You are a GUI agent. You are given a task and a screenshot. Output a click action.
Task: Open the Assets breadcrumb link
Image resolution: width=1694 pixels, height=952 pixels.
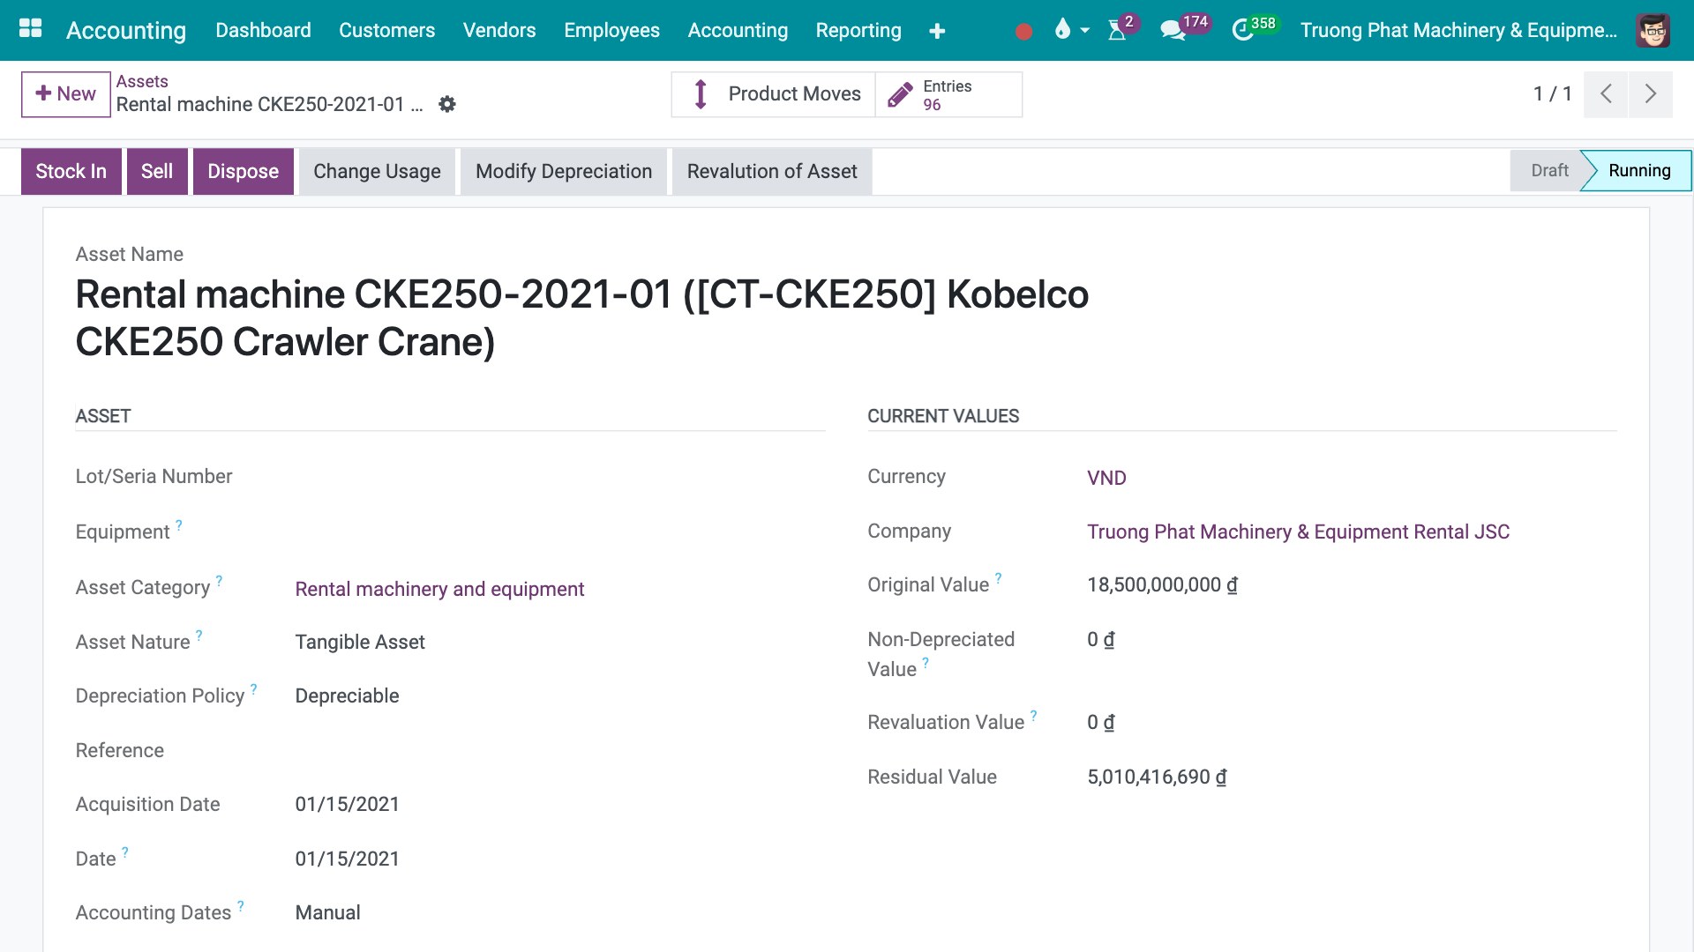142,81
